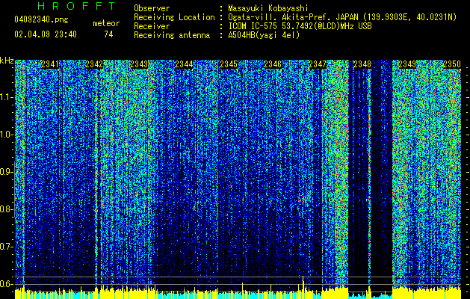Select the 2345 time marker
Image resolution: width=470 pixels, height=299 pixels.
(x=229, y=64)
